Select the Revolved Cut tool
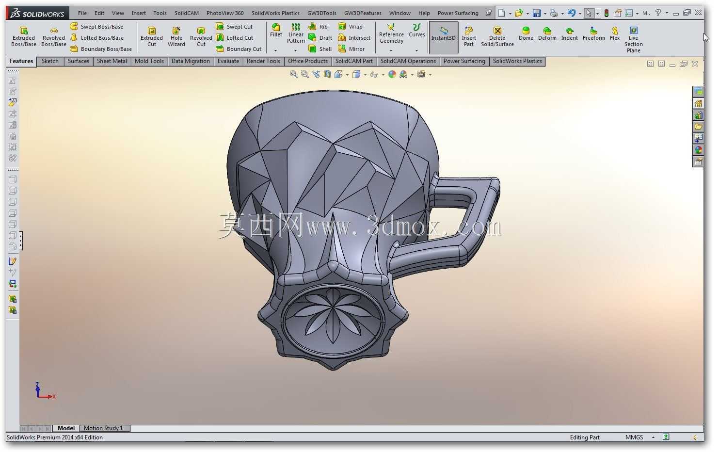719x452 pixels. click(201, 36)
